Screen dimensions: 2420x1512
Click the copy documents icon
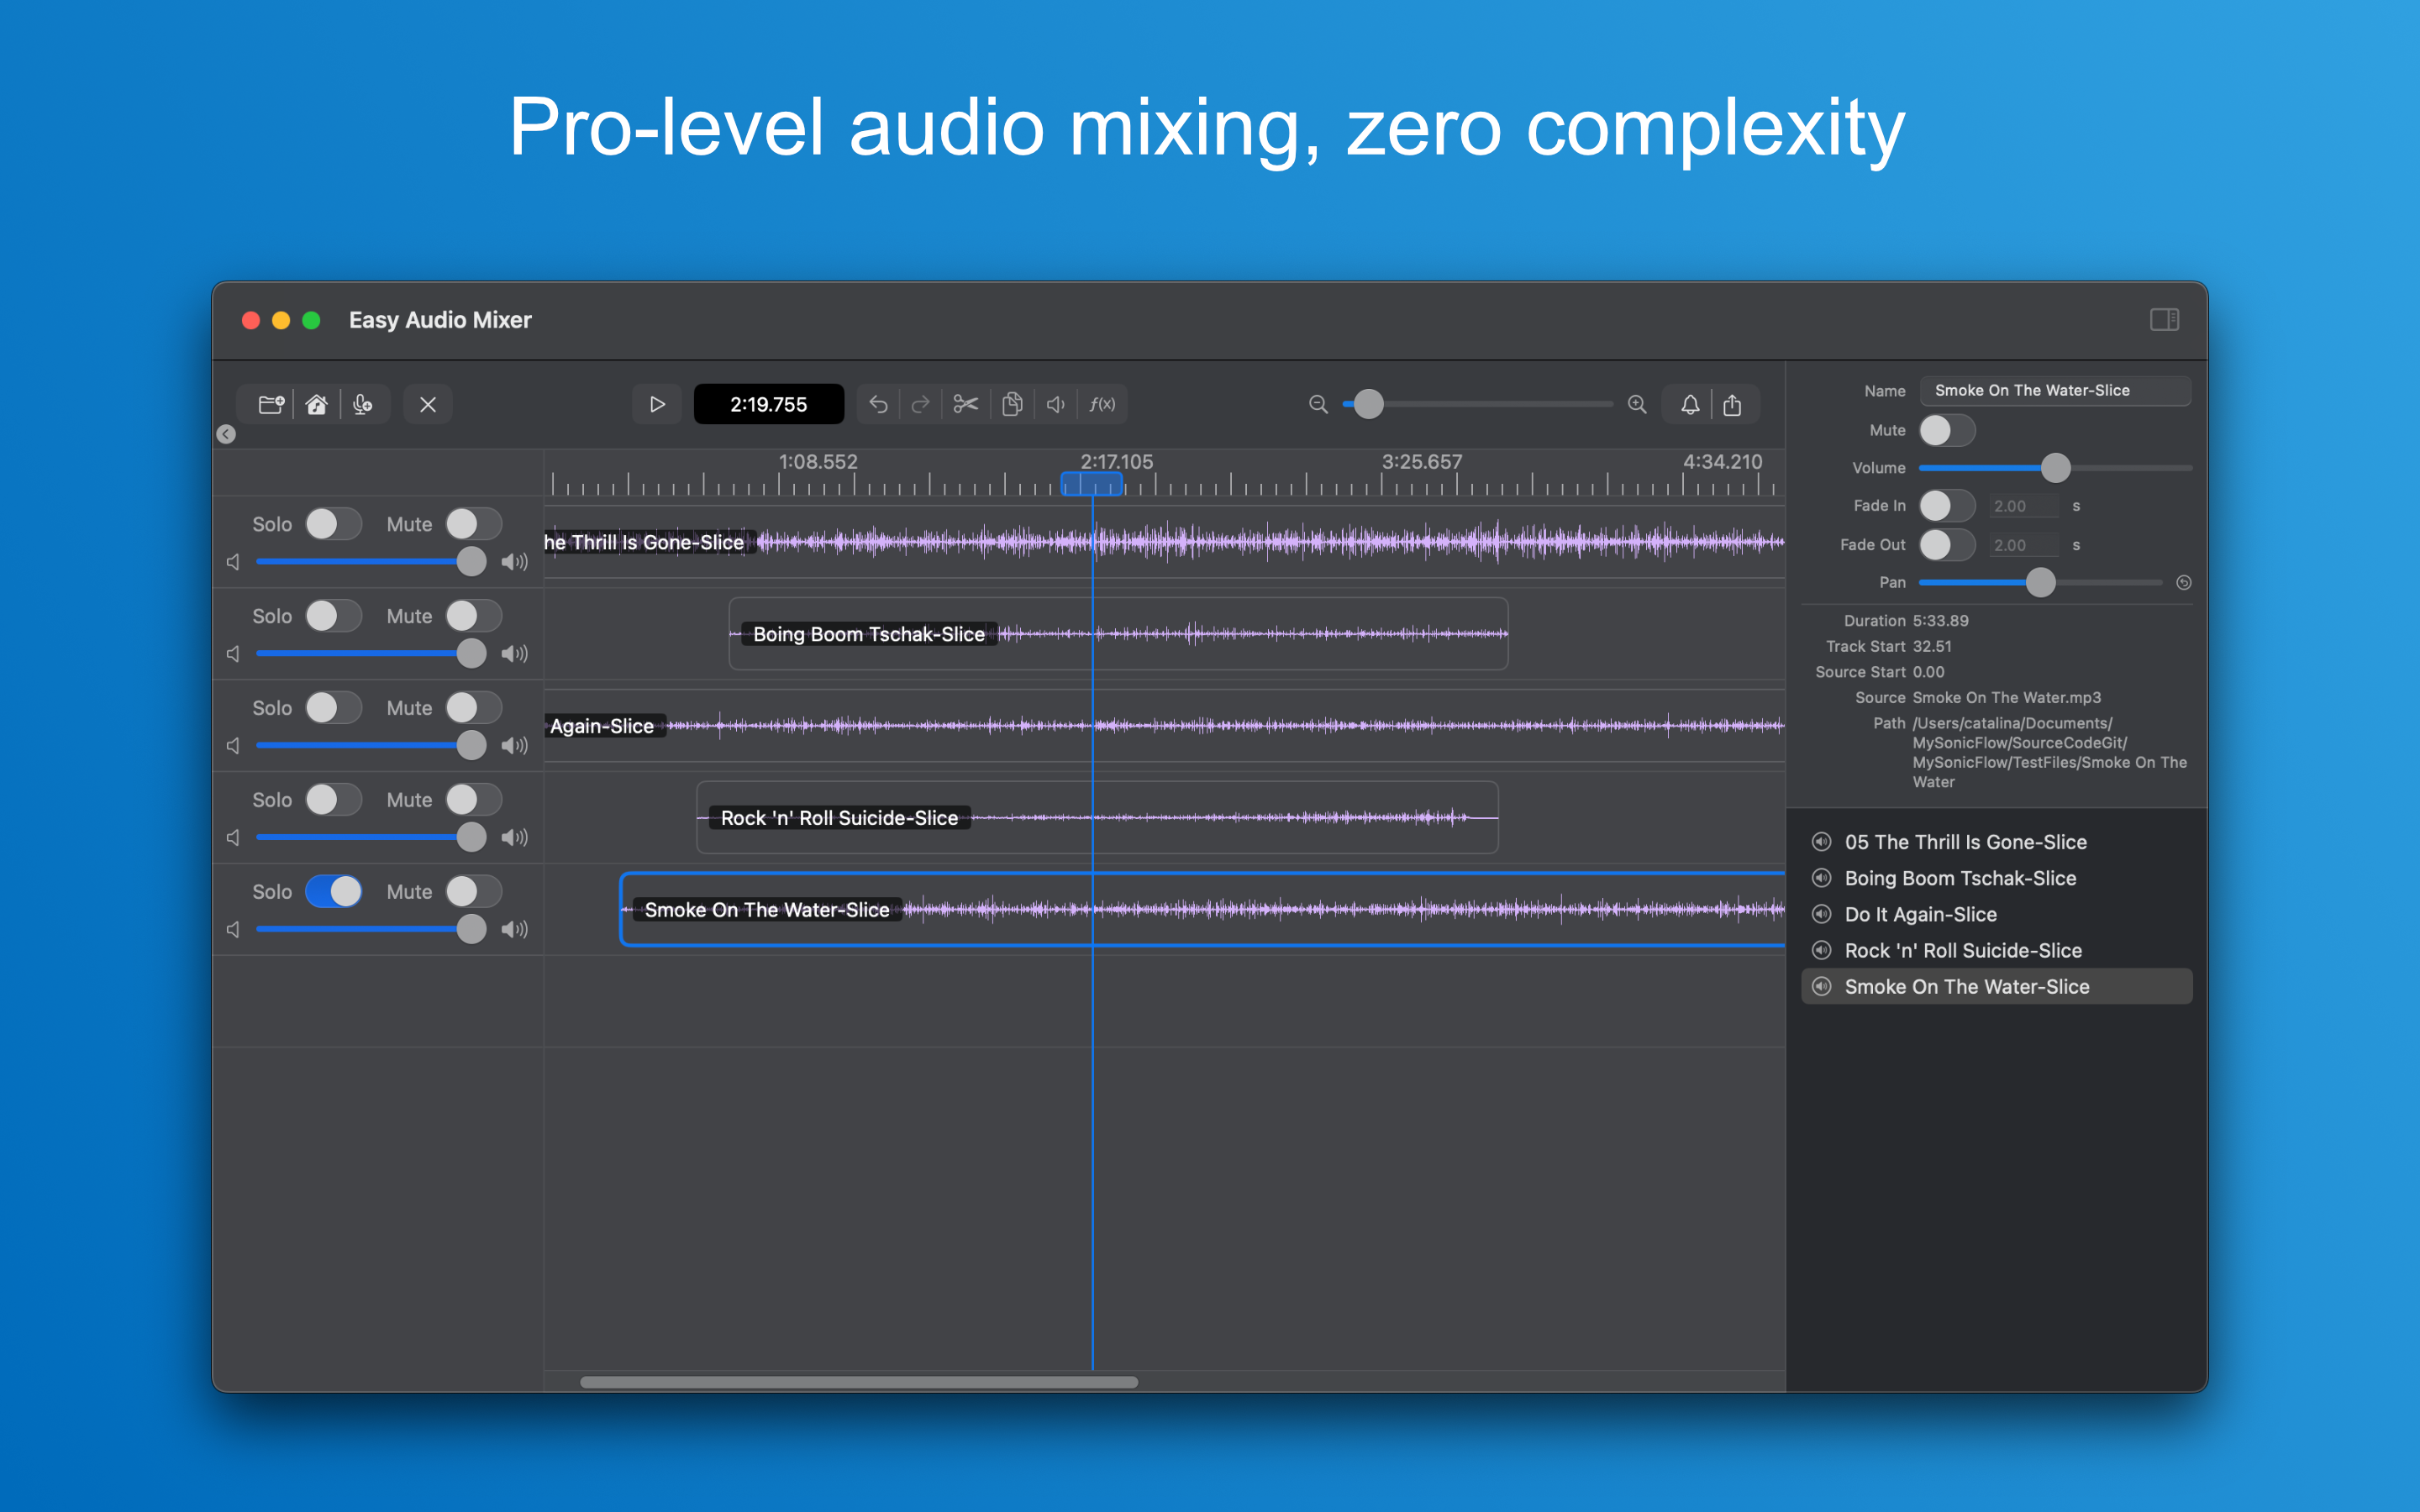click(x=1012, y=404)
